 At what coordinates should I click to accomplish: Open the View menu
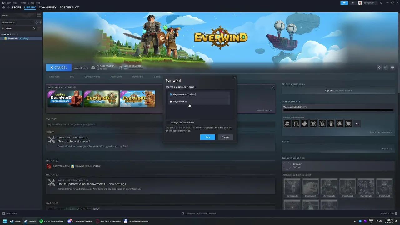[x=15, y=3]
